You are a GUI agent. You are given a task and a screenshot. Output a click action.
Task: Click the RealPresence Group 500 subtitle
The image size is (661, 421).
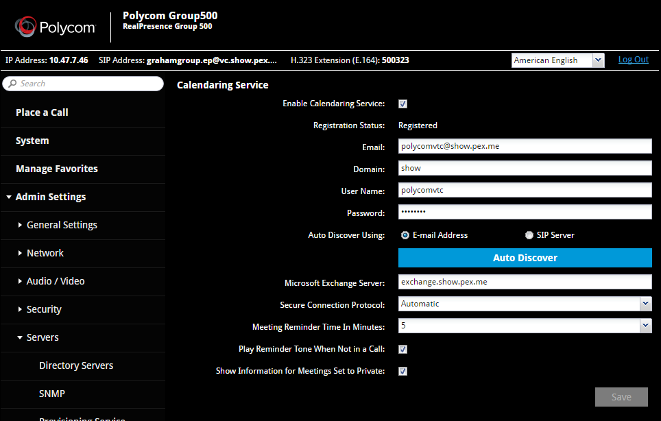pyautogui.click(x=167, y=26)
